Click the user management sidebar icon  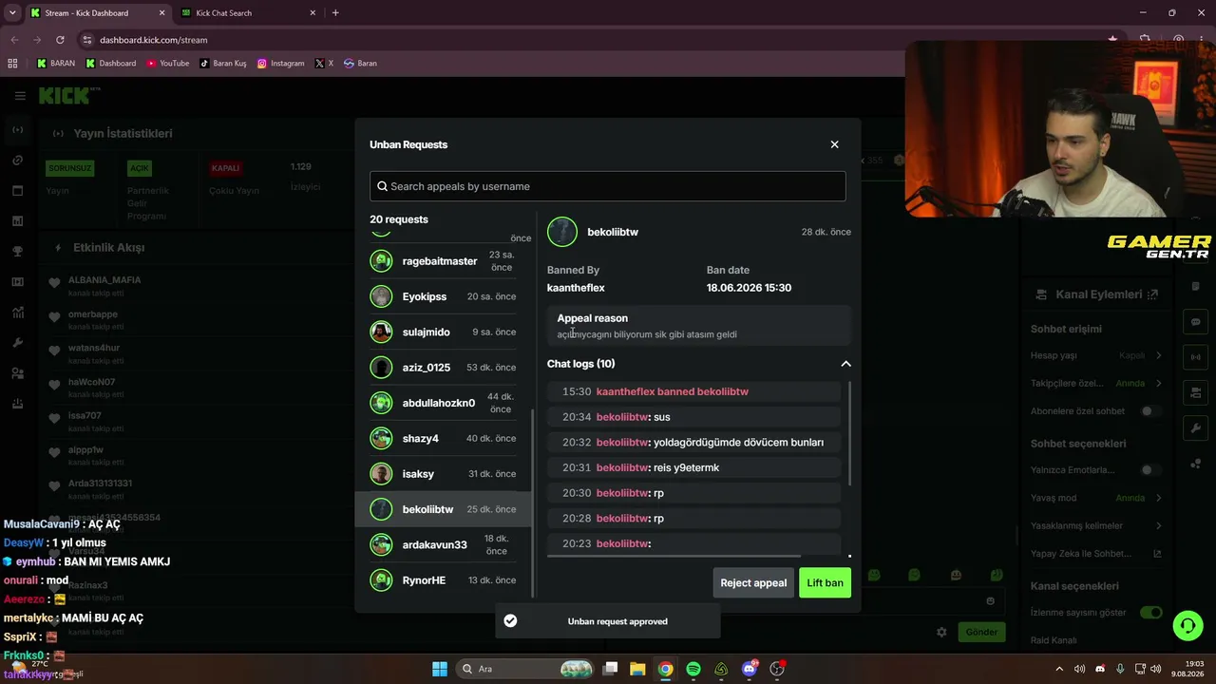[x=18, y=373]
